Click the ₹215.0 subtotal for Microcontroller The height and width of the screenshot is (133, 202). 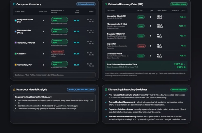point(182,26)
